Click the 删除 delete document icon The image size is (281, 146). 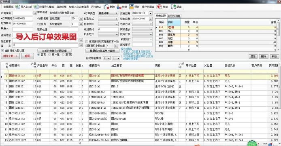pyautogui.click(x=106, y=7)
